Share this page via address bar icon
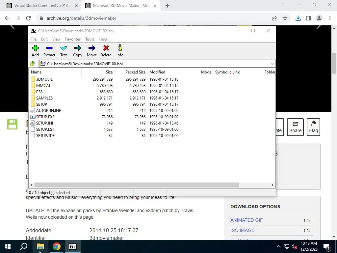The height and width of the screenshot is (253, 337). click(274, 18)
